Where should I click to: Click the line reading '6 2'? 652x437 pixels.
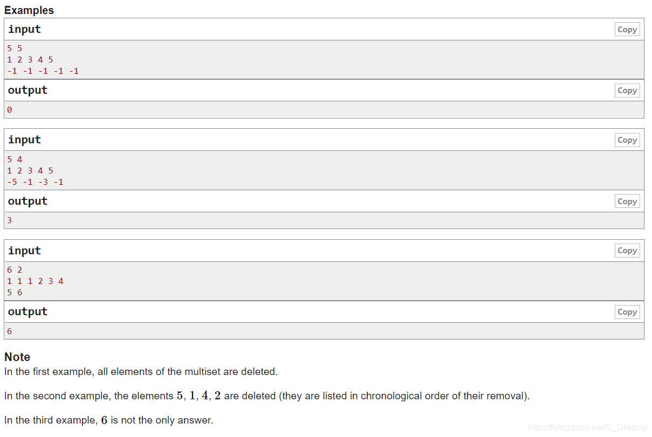click(13, 269)
